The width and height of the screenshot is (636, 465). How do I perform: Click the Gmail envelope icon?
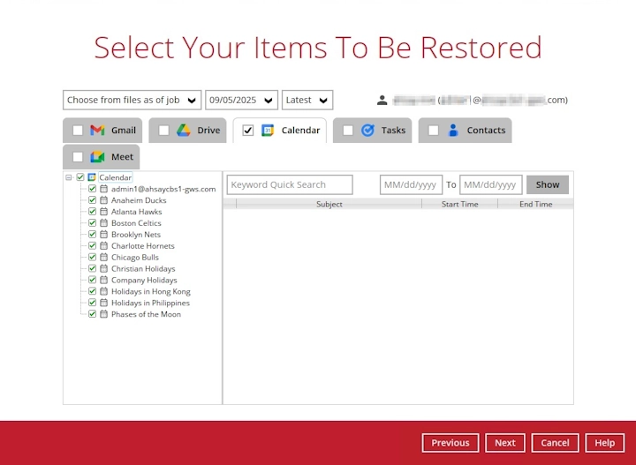97,131
